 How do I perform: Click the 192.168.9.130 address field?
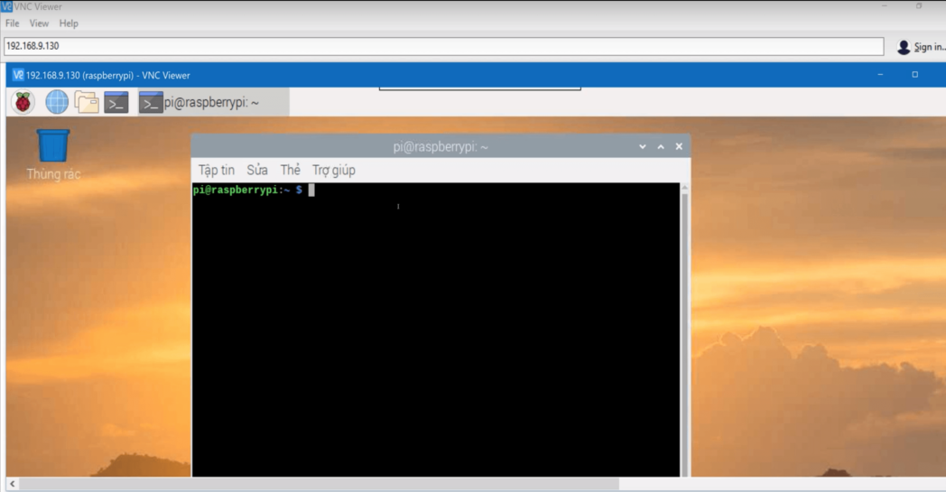pyautogui.click(x=442, y=46)
